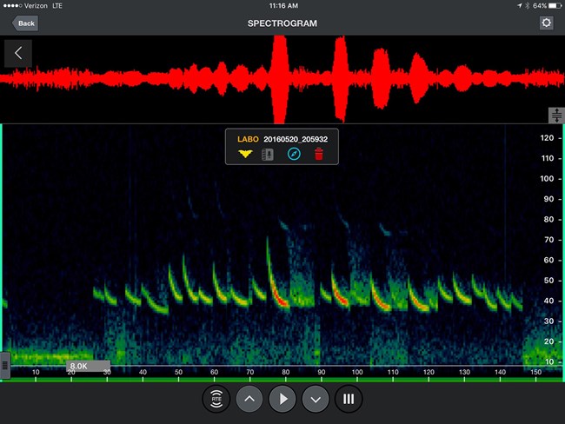565x424 pixels.
Task: Tap the yellow bat species icon
Action: 246,155
